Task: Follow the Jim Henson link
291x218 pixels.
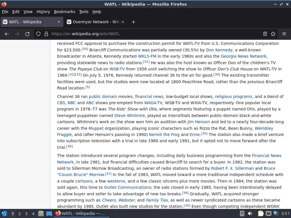Action: click(x=199, y=122)
